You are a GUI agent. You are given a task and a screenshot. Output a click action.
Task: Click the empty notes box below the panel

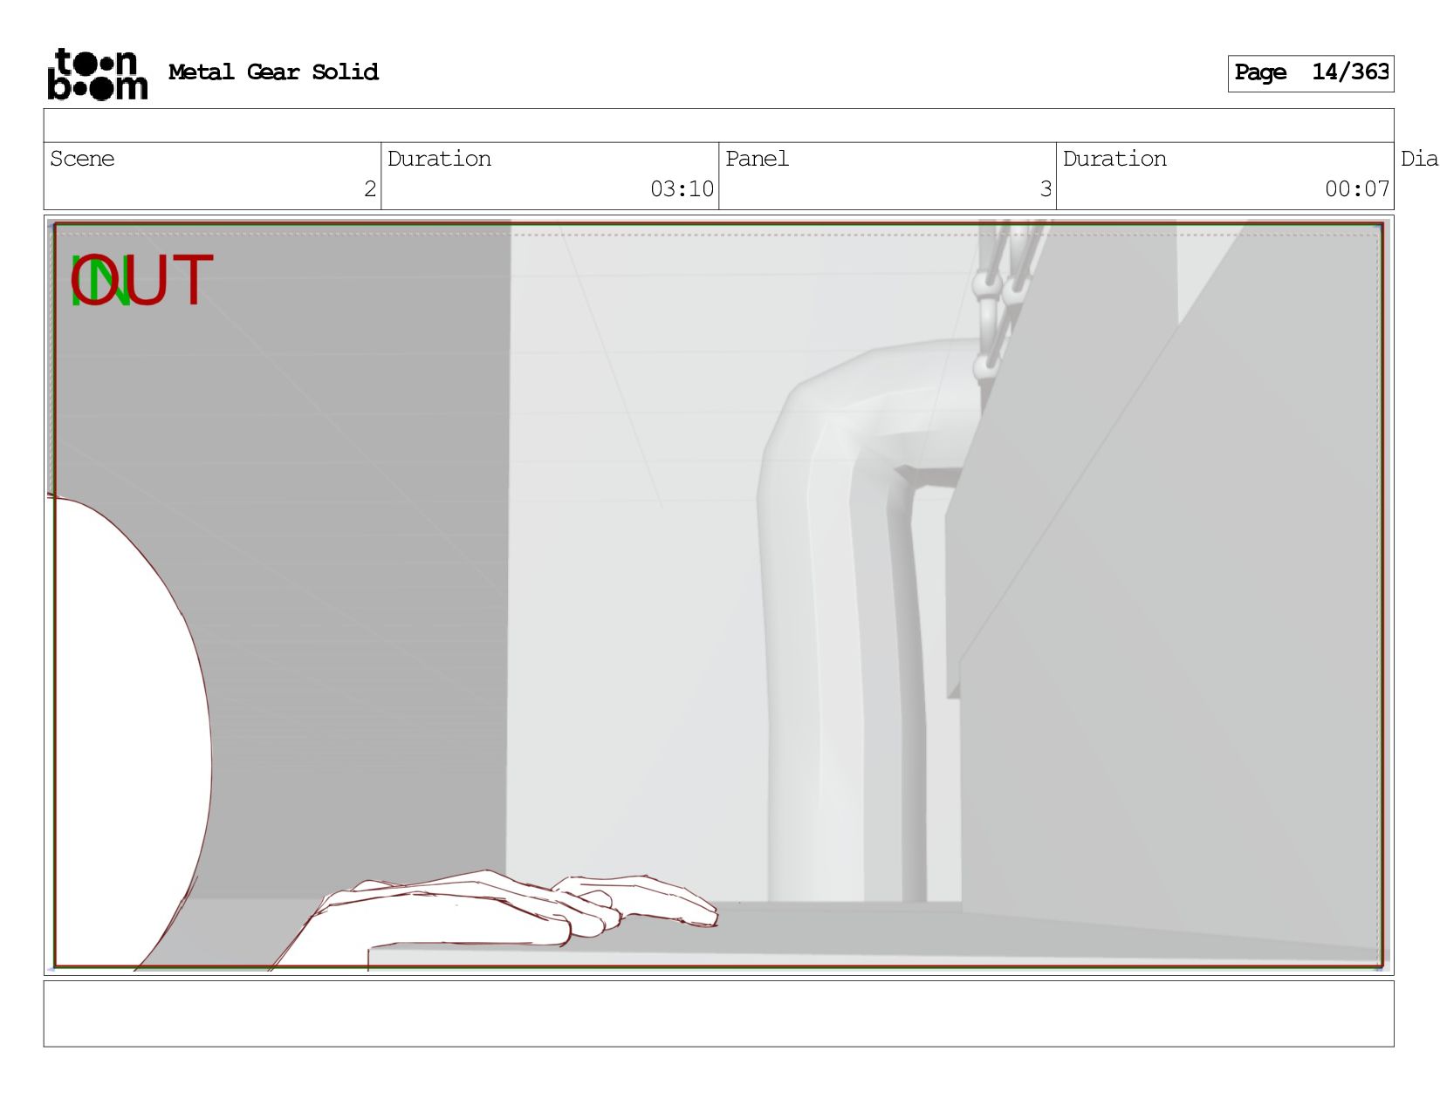coord(718,1013)
